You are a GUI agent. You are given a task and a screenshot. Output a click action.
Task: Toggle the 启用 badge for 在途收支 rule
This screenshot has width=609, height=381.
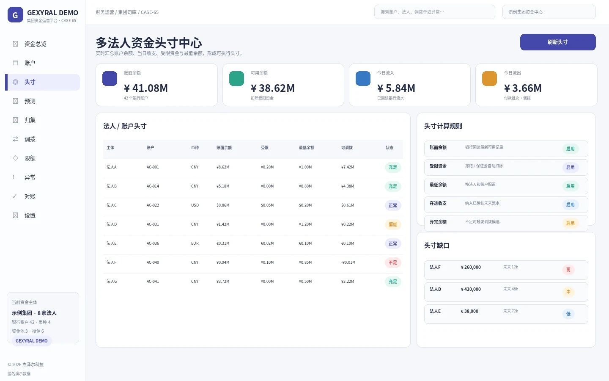click(571, 204)
